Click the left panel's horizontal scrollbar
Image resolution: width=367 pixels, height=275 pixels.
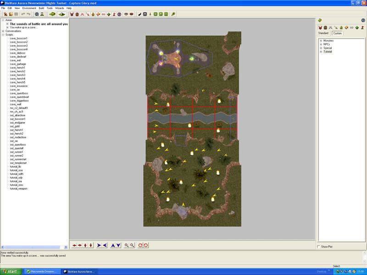tap(32, 247)
